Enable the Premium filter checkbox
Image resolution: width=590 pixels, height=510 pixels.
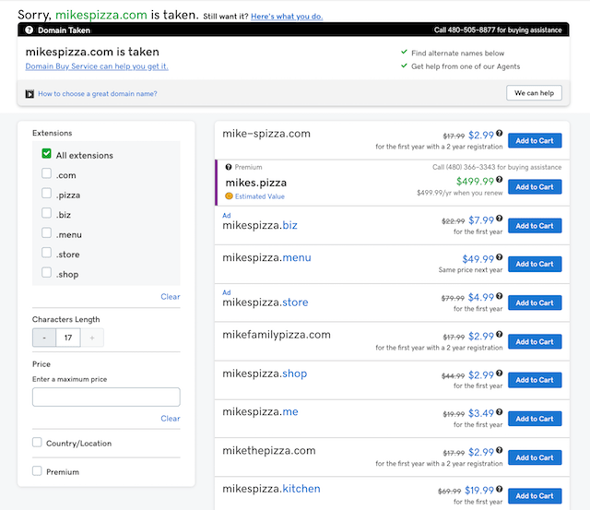click(37, 471)
